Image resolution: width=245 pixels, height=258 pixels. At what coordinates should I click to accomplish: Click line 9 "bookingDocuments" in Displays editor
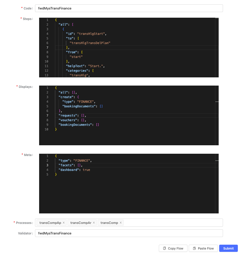point(75,125)
